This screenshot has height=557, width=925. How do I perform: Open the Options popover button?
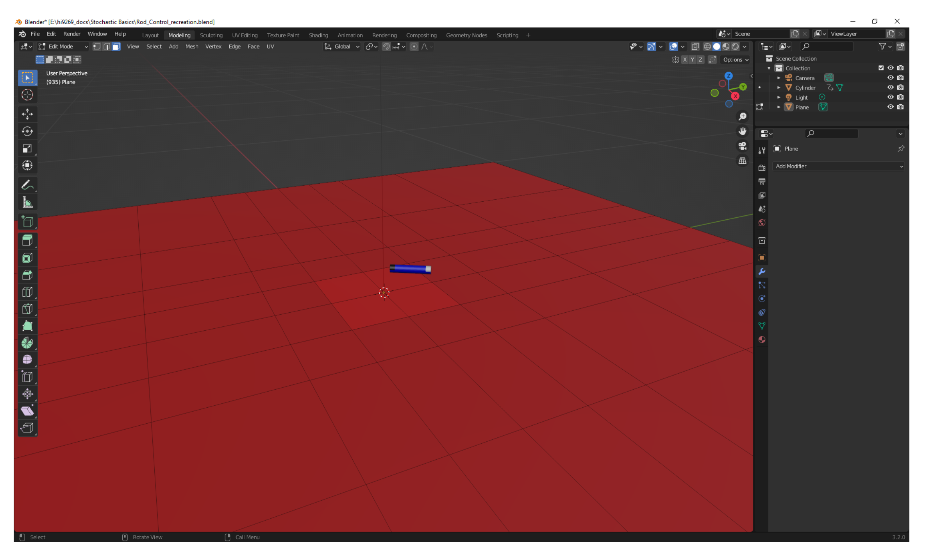click(x=735, y=60)
